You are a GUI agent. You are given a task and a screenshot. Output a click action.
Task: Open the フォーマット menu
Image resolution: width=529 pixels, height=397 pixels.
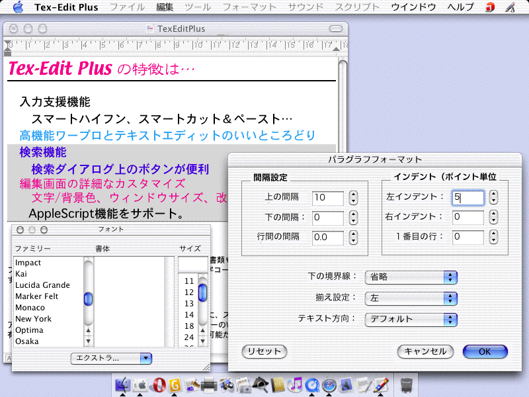pyautogui.click(x=249, y=7)
